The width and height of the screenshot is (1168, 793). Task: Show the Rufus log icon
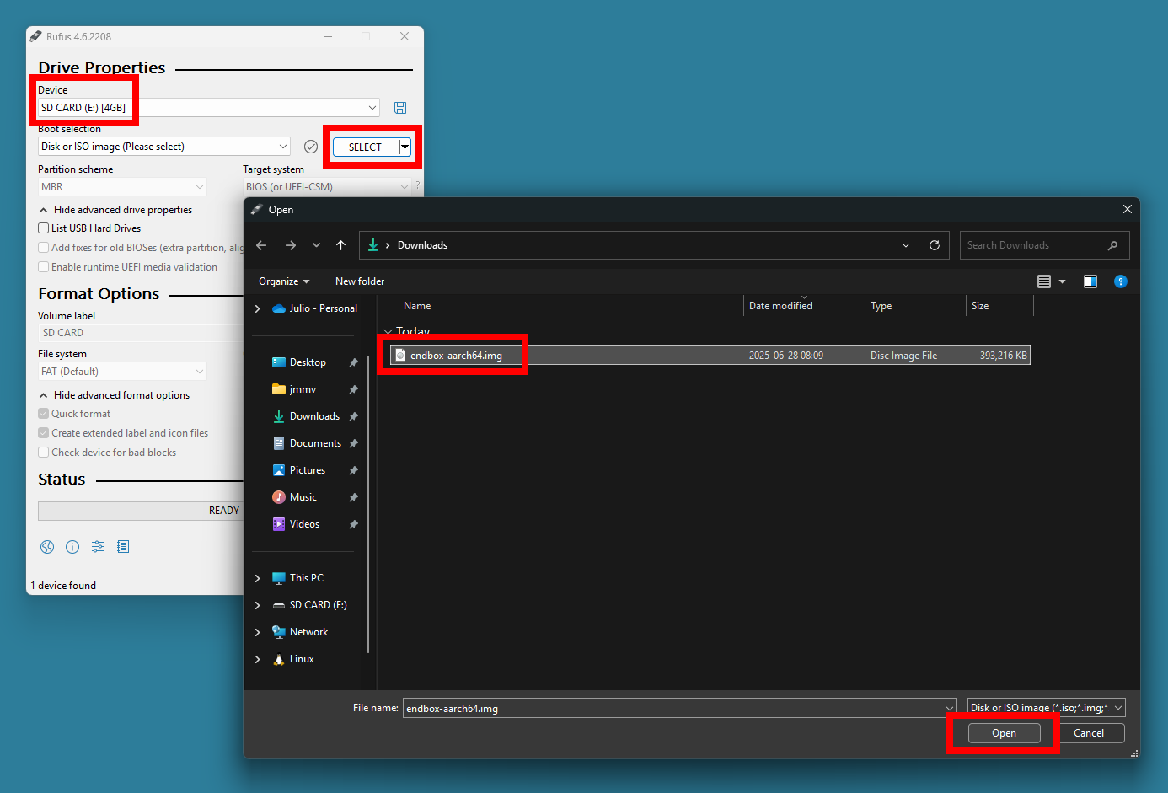click(123, 547)
